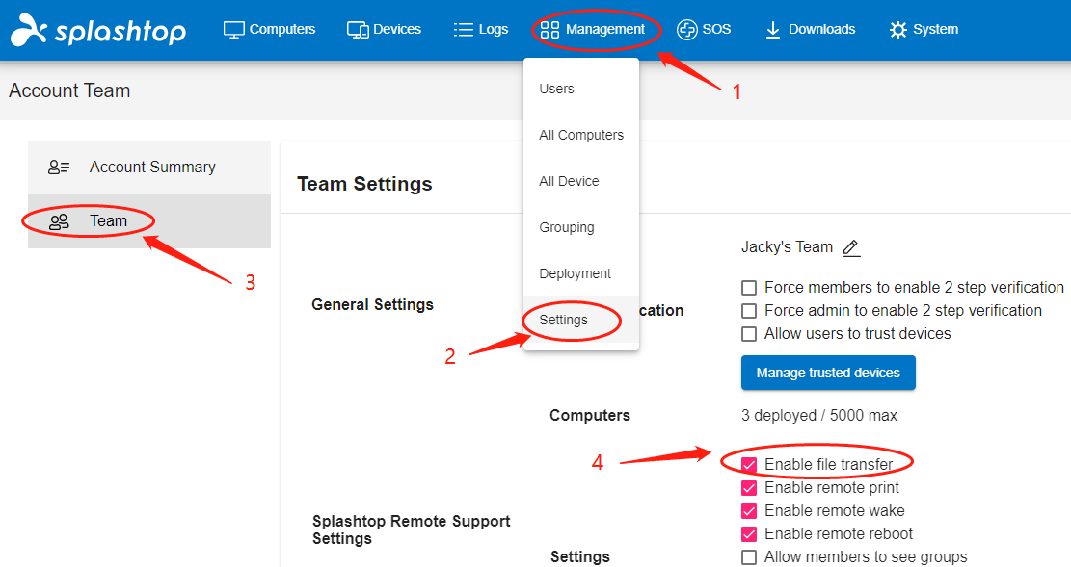The width and height of the screenshot is (1071, 567).
Task: Click the Splashtop logo
Action: click(x=98, y=30)
